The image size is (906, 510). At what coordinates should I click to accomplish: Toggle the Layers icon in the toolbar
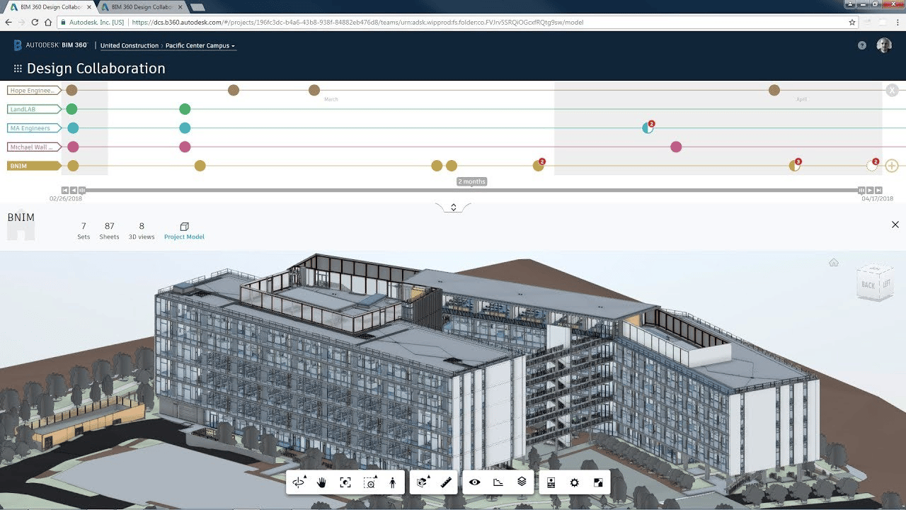point(522,482)
